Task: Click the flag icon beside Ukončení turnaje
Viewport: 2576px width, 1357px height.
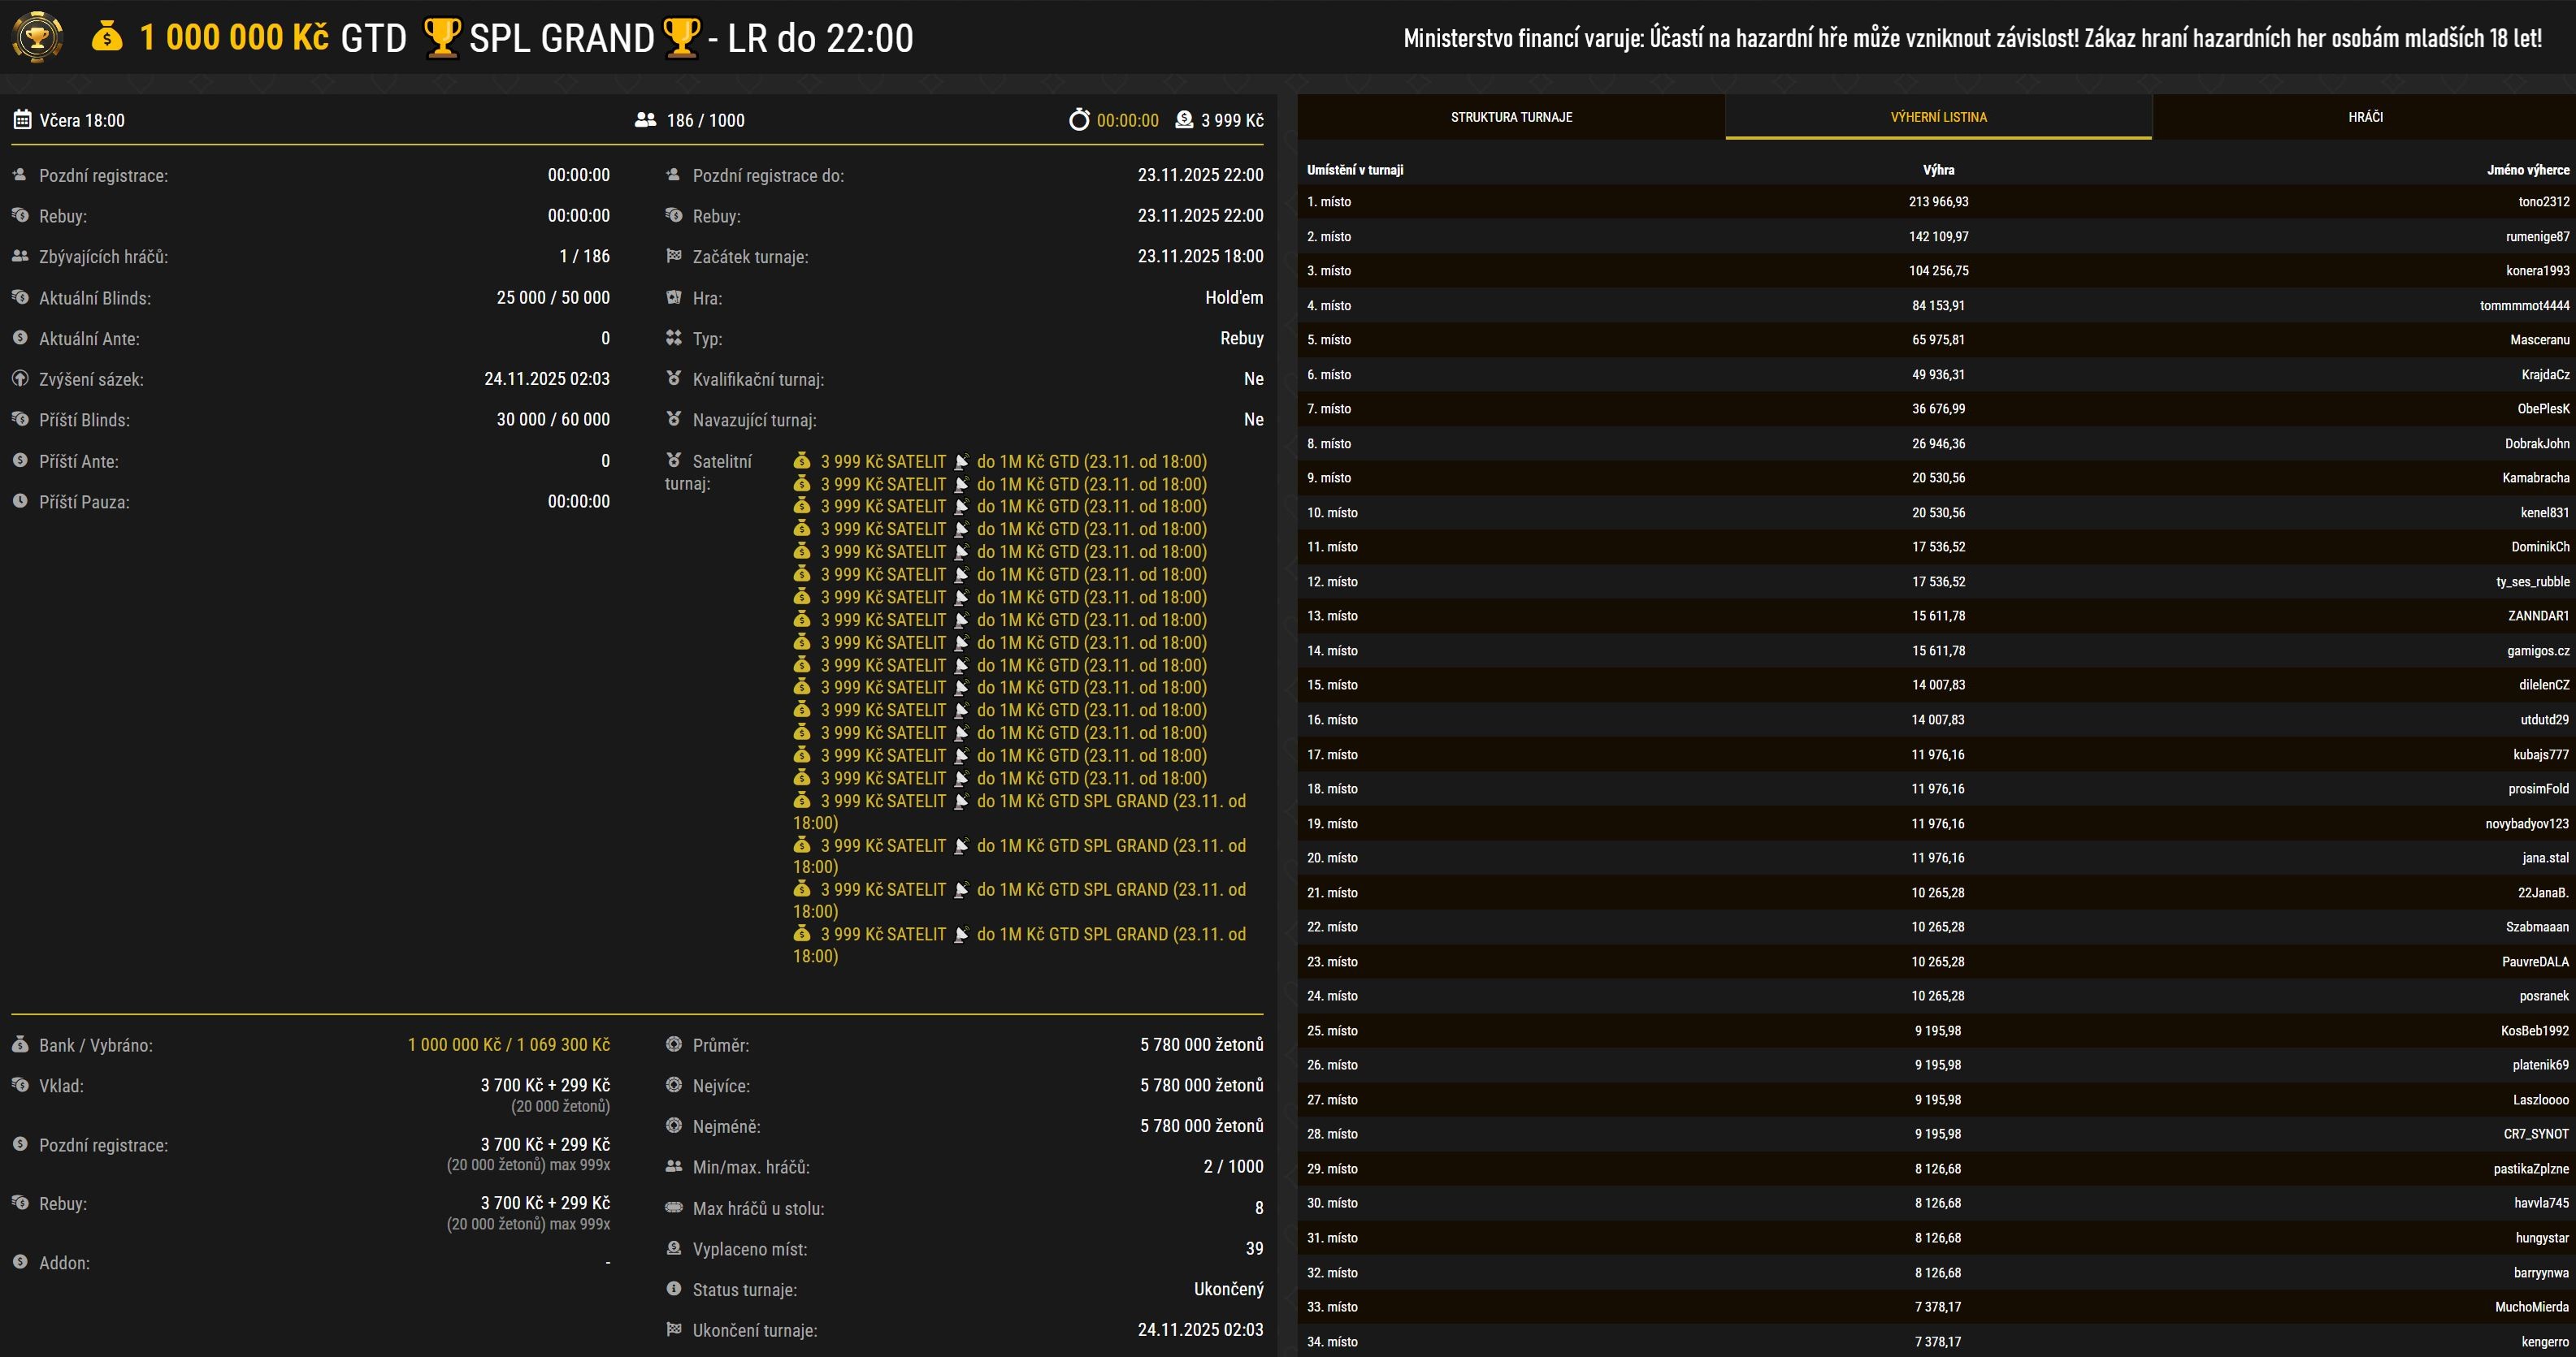Action: point(674,1330)
